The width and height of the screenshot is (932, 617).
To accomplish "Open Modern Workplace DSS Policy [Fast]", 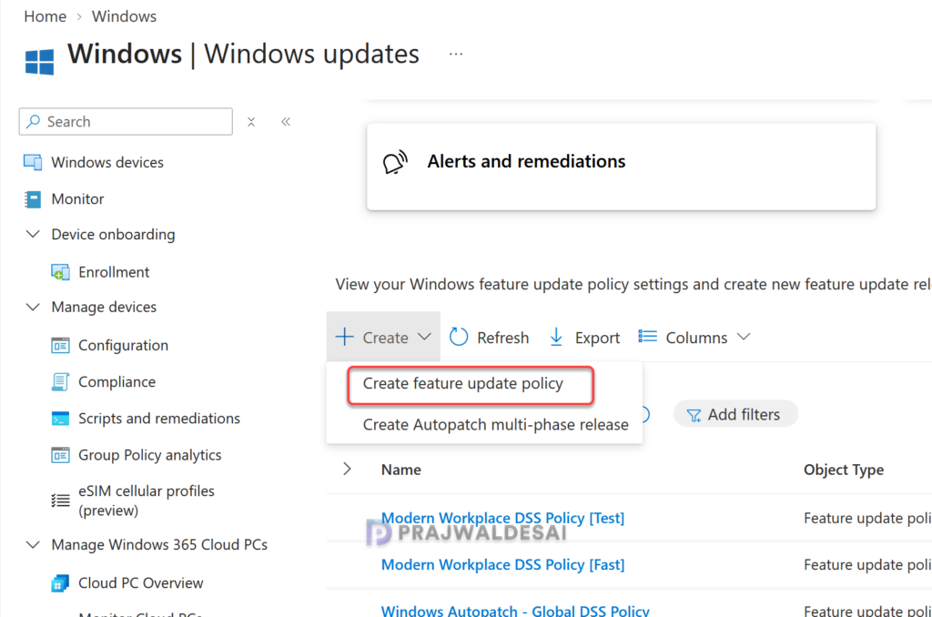I will click(x=502, y=565).
